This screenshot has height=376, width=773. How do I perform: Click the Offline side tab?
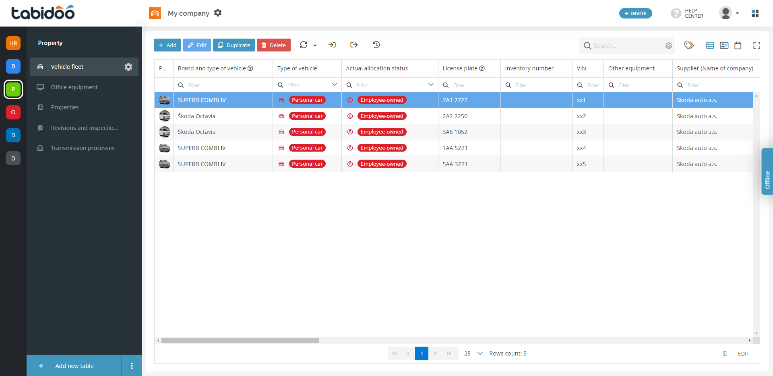767,172
